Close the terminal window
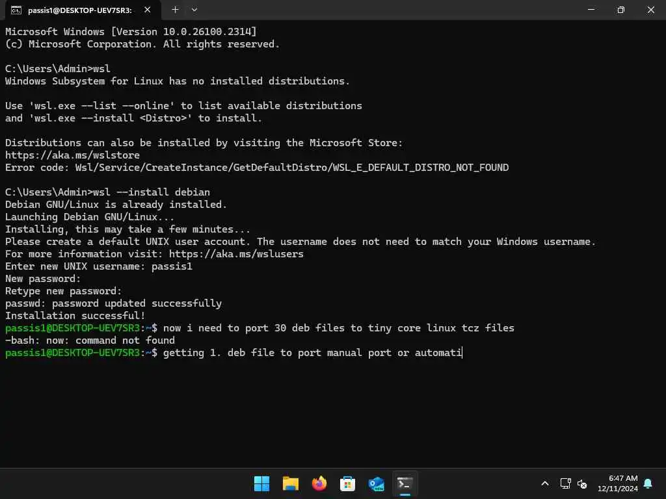Viewport: 666px width, 499px height. coord(650,9)
